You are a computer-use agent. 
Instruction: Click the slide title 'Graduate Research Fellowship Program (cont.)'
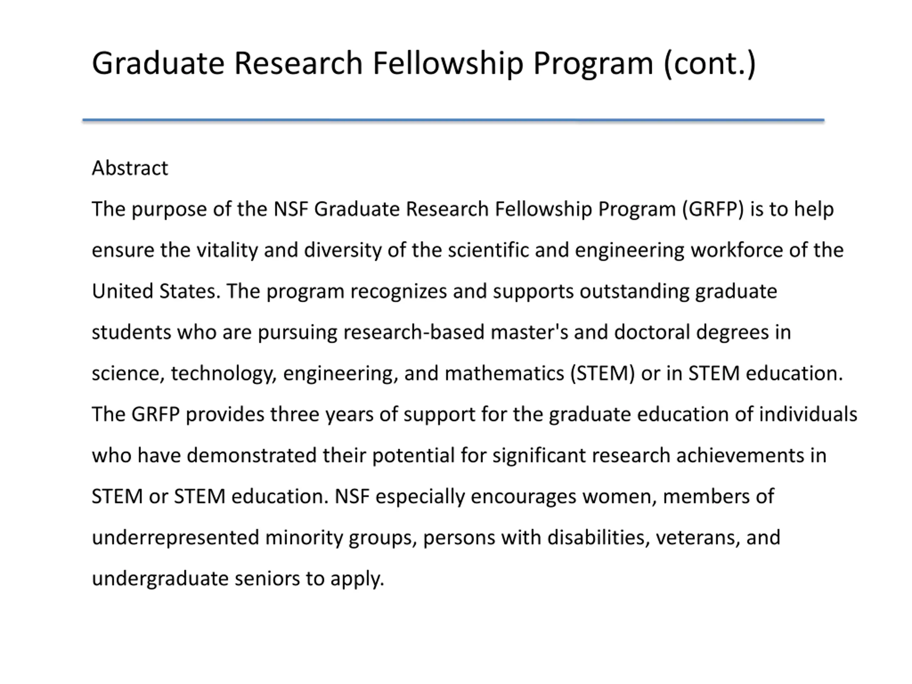pyautogui.click(x=424, y=63)
